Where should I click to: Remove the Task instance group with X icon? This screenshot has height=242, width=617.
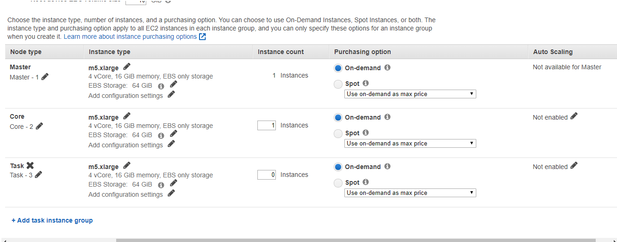pos(30,166)
